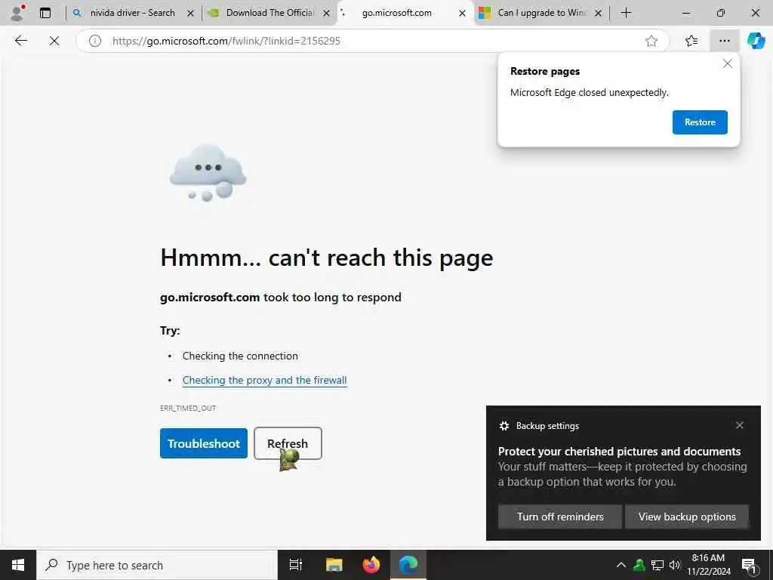Click Turn off reminders
The image size is (773, 580).
(560, 517)
